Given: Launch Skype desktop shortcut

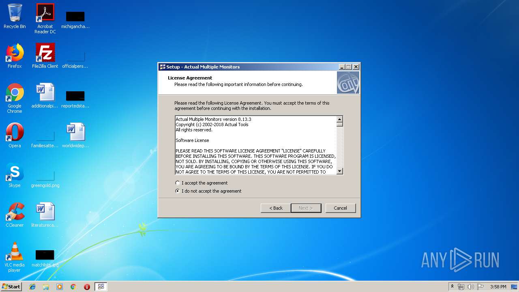Looking at the screenshot, I should [15, 175].
